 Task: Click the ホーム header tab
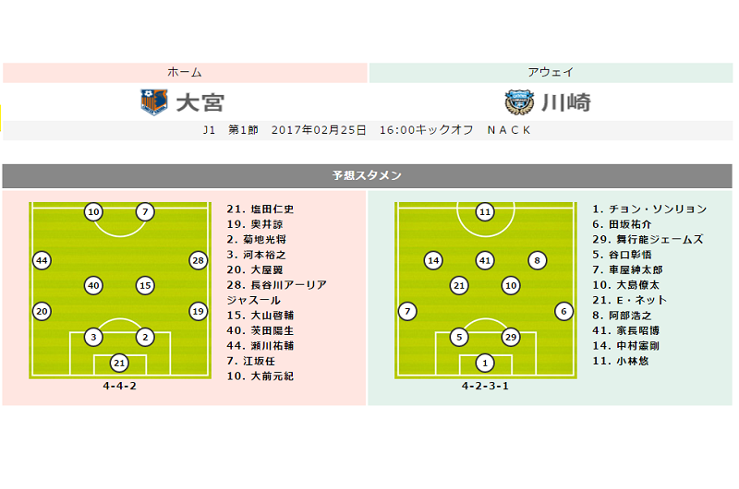coord(185,73)
